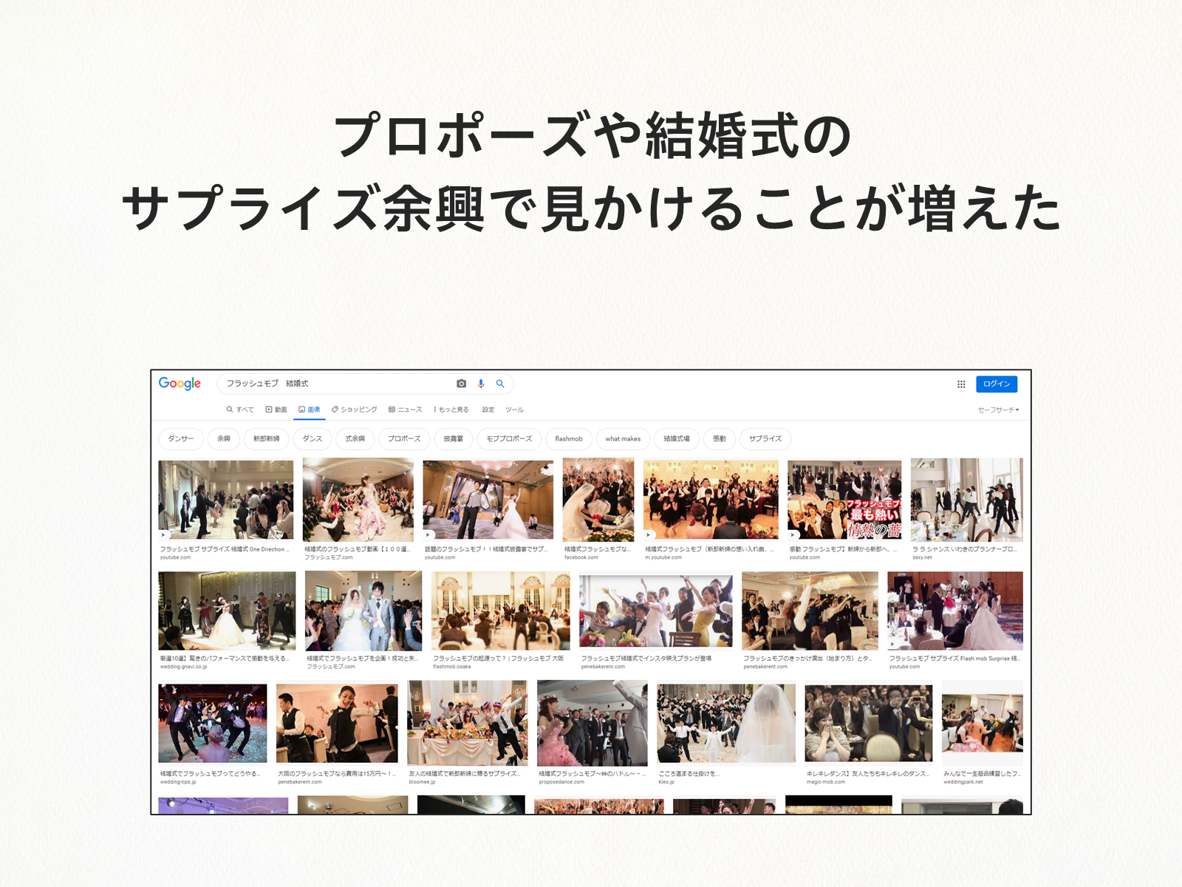The width and height of the screenshot is (1182, 887).
Task: Expand the セーフサーチ dropdown
Action: (999, 409)
